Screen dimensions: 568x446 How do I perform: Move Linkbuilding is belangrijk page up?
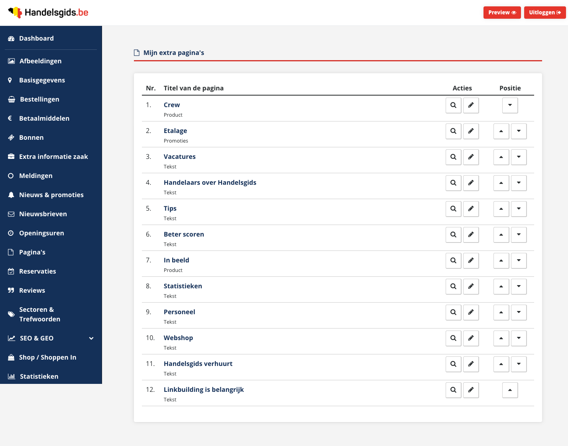pos(510,390)
